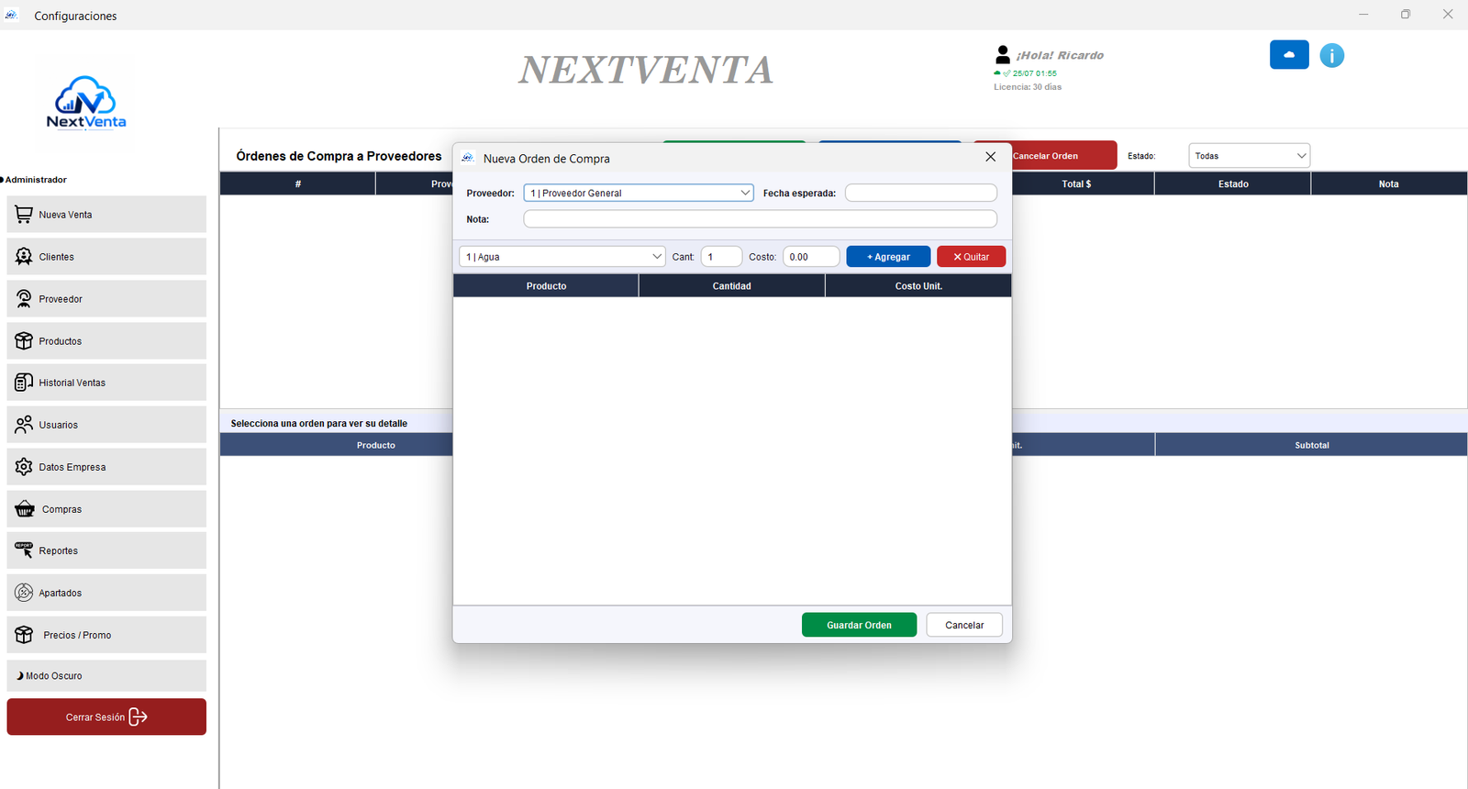Click the Costo Unit. column header

918,286
